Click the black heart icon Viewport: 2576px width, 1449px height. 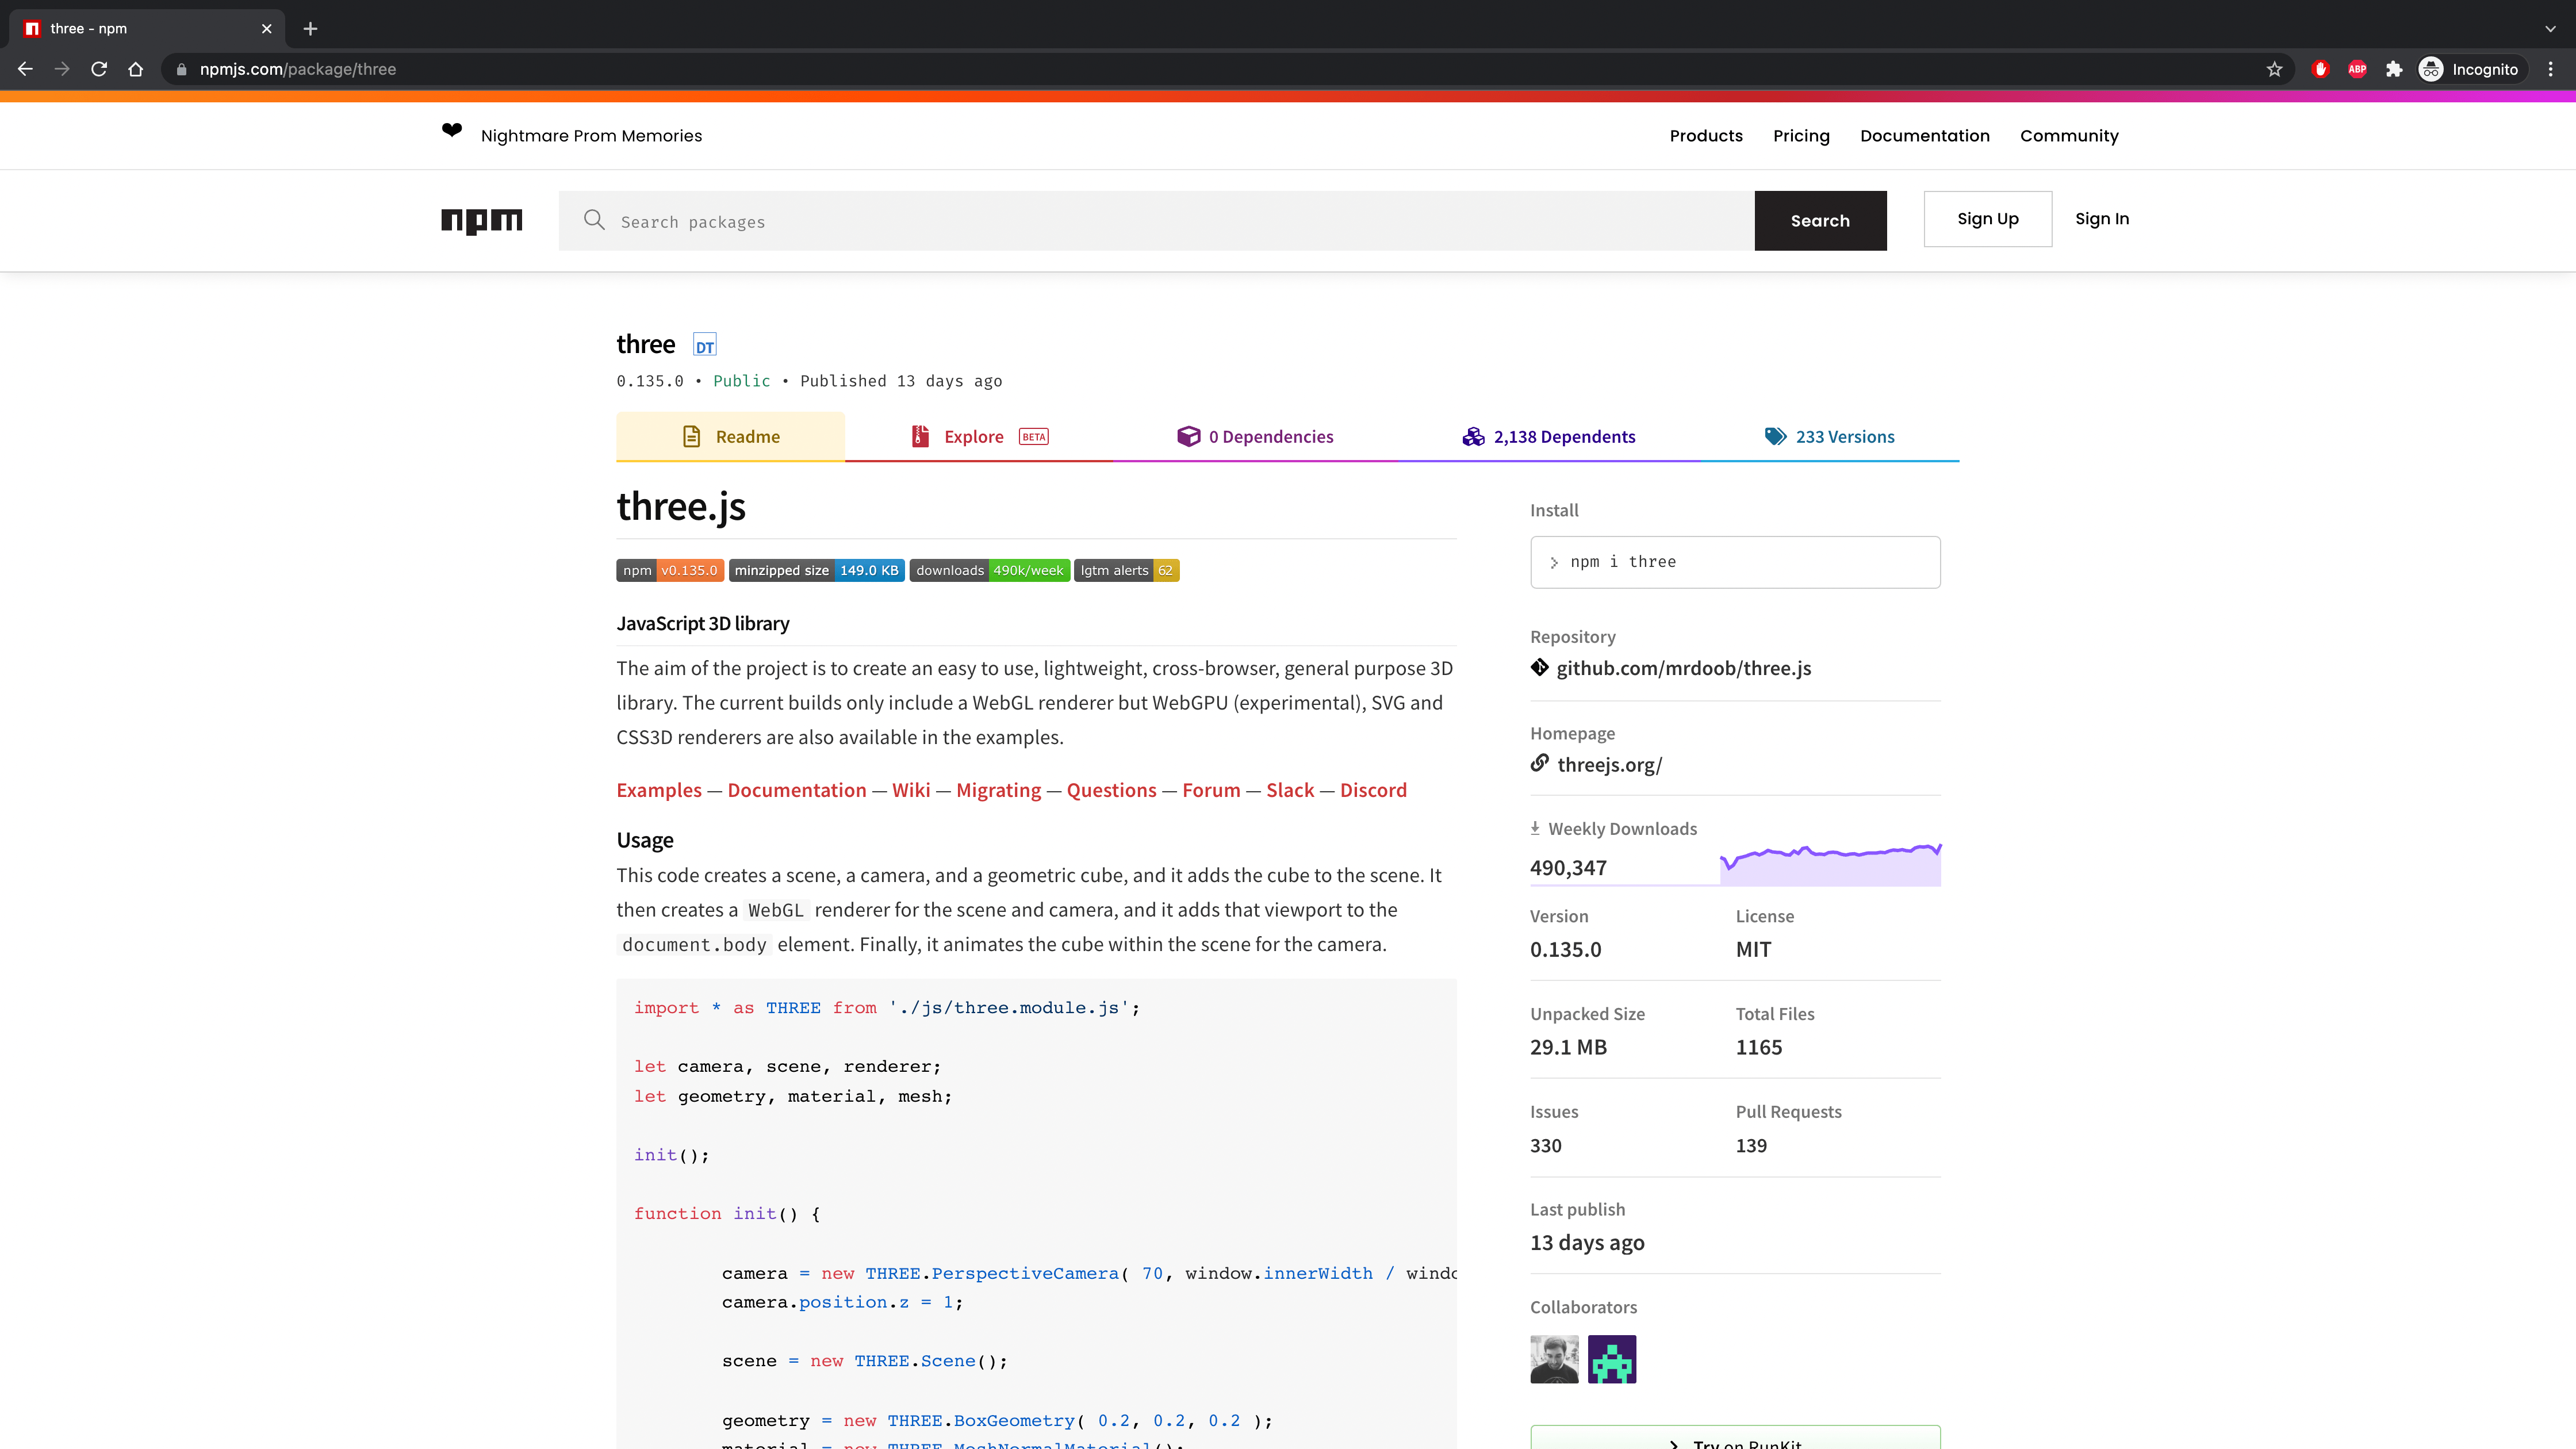452,131
